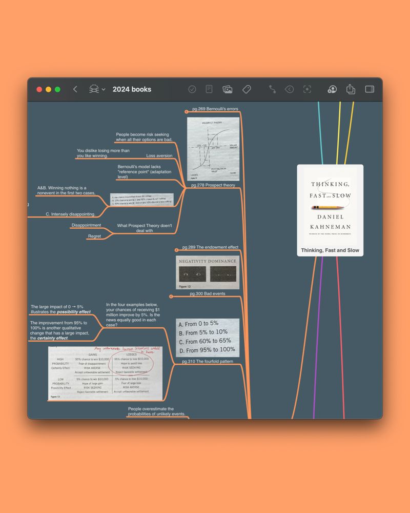410x513 pixels.
Task: Select 'People become risk seeking' node
Action: [x=144, y=137]
